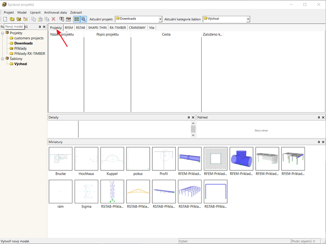Toggle the thumbnails view icon
Viewport: 326px width, 244px height.
tap(77, 19)
